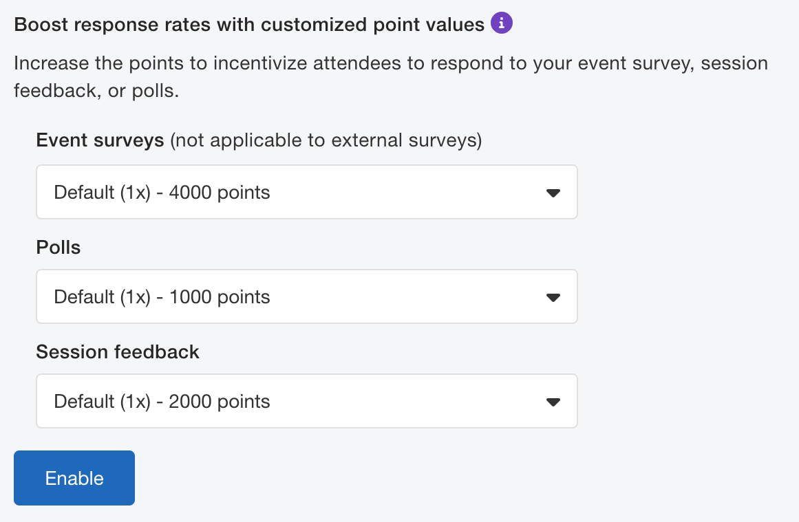Click the 'feedback, or polls.' description line

point(96,91)
